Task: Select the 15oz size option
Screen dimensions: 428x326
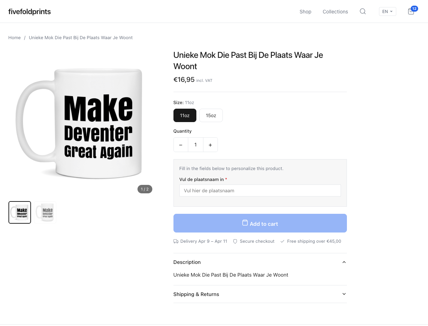Action: [211, 115]
